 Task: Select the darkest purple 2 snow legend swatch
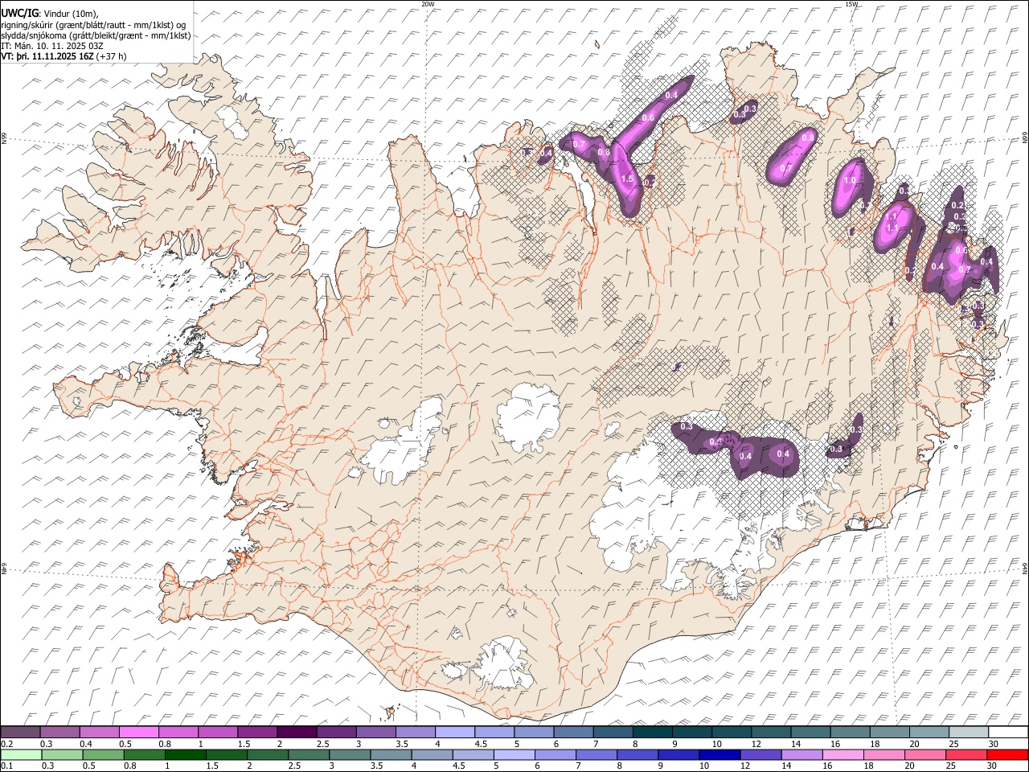[297, 732]
